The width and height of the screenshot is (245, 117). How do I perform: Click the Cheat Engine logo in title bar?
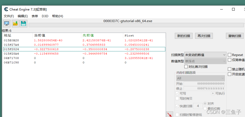(x=6, y=9)
